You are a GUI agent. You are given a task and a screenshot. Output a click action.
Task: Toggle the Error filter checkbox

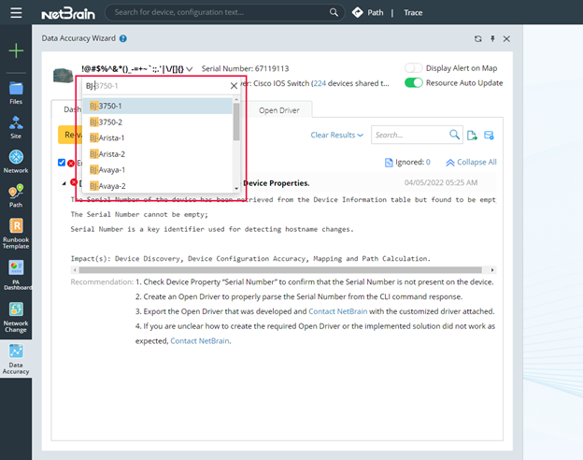[62, 163]
